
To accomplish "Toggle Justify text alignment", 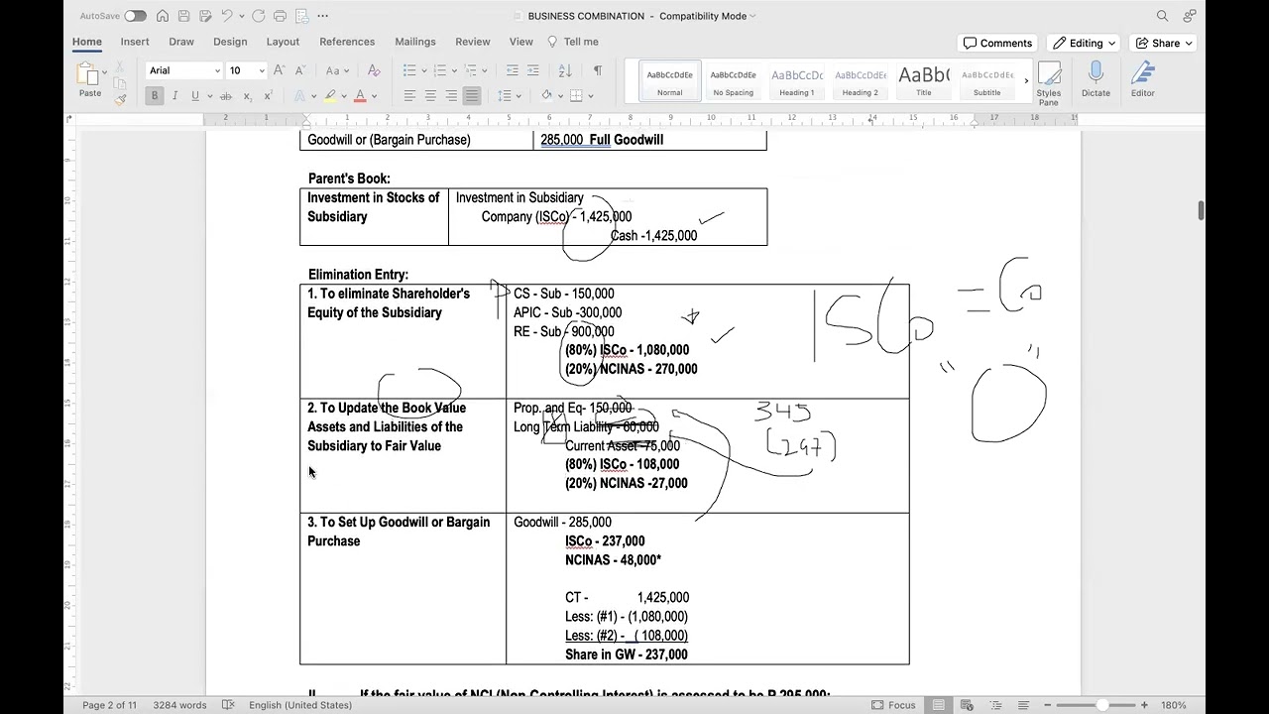I will (472, 95).
